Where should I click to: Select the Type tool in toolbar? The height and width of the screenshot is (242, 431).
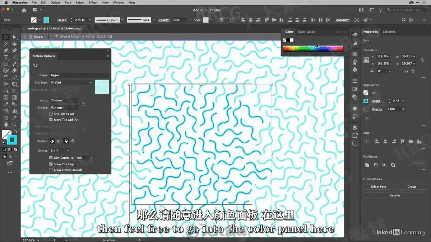[x=6, y=57]
